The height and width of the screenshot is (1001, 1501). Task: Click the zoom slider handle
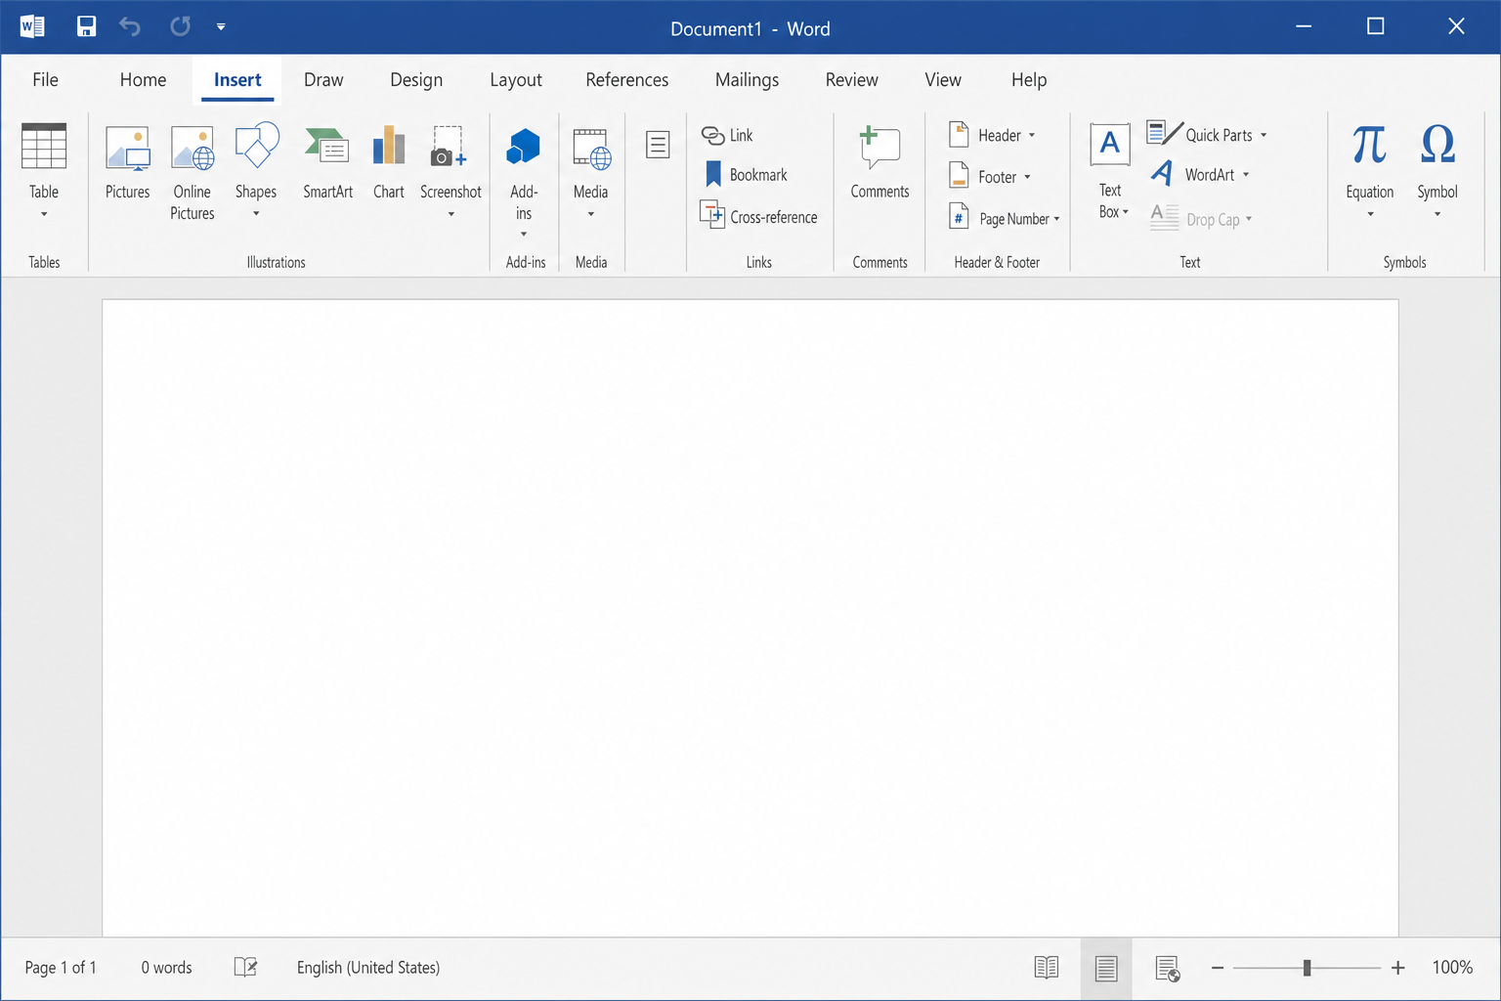point(1307,968)
